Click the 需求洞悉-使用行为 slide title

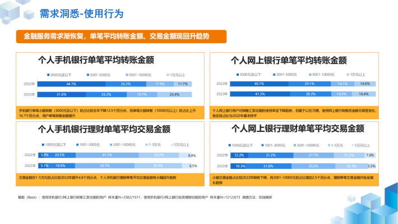pos(81,13)
